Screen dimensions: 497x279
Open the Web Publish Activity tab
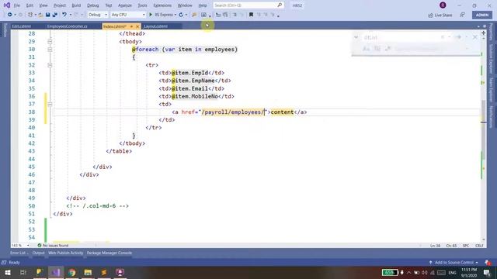pyautogui.click(x=65, y=253)
